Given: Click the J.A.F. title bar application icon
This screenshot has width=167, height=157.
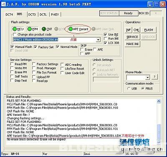Looking at the screenshot, I should tap(3, 4).
